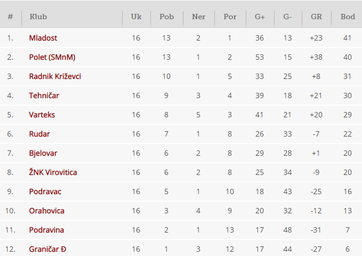362x256 pixels.
Task: Click the Ner draws column header
Action: tap(198, 17)
